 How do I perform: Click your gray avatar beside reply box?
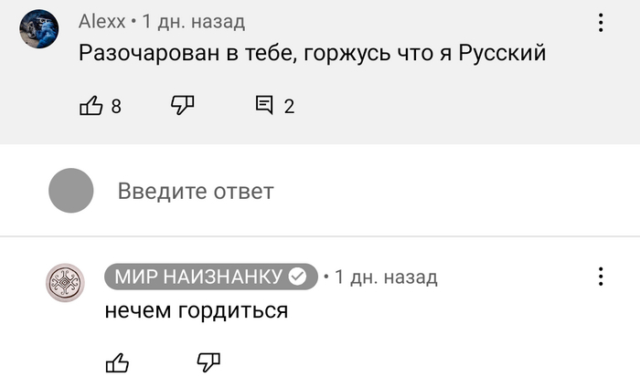(x=71, y=191)
